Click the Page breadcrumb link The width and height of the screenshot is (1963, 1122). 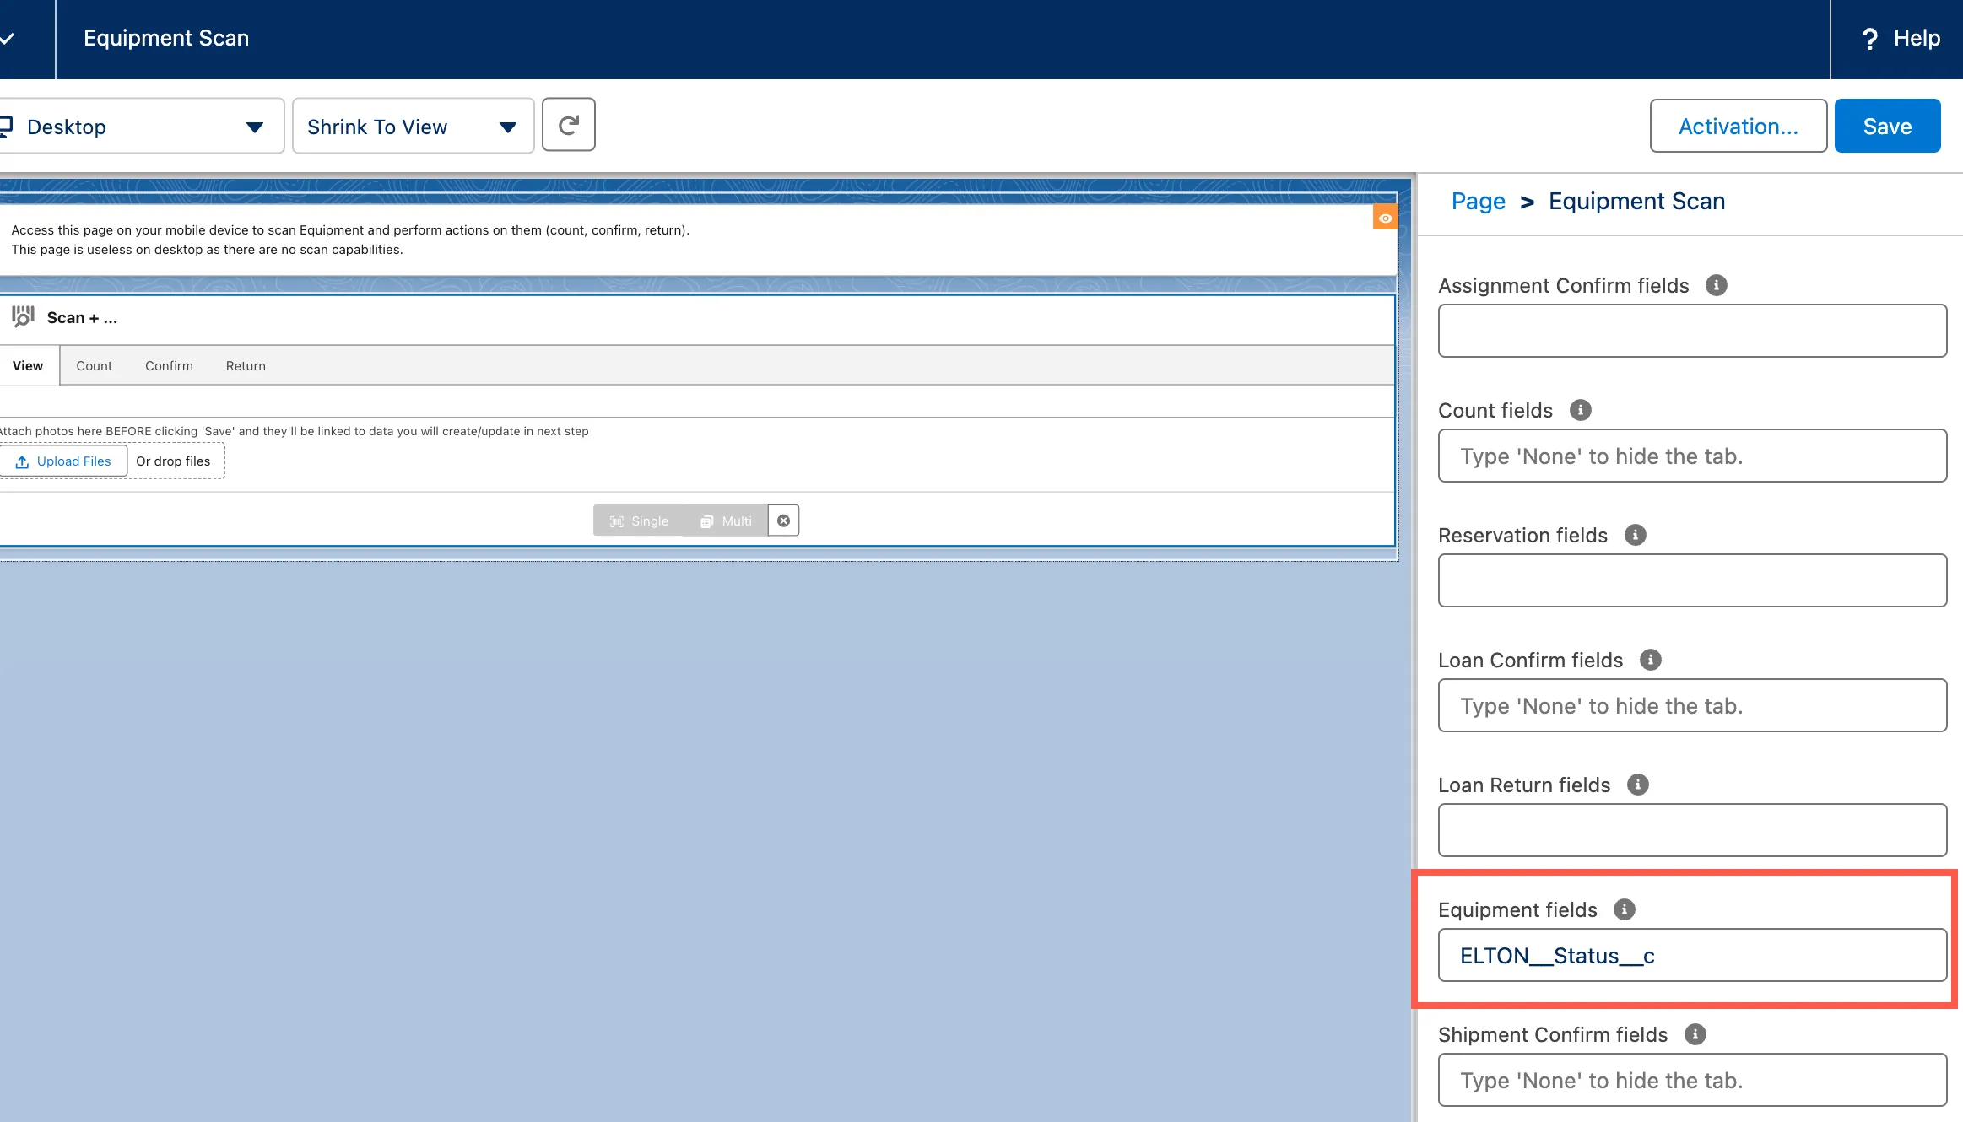pyautogui.click(x=1478, y=201)
